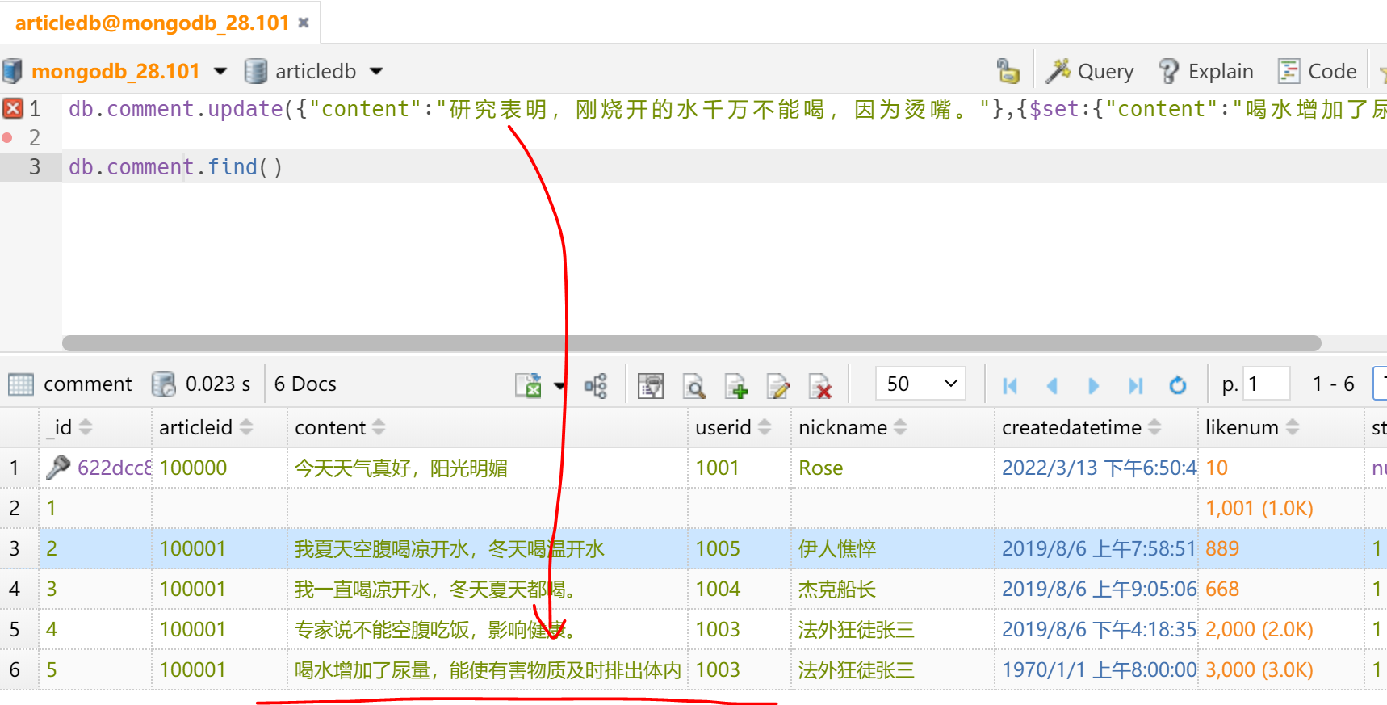Click the edit document pencil icon
Viewport: 1387px width, 705px height.
(x=777, y=386)
